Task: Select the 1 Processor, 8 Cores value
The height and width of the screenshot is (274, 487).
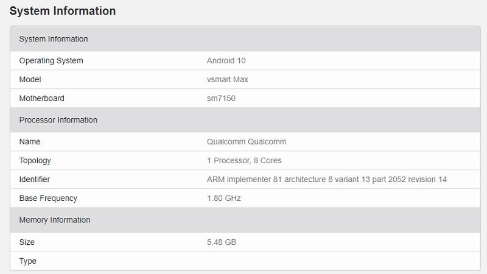Action: pos(244,161)
